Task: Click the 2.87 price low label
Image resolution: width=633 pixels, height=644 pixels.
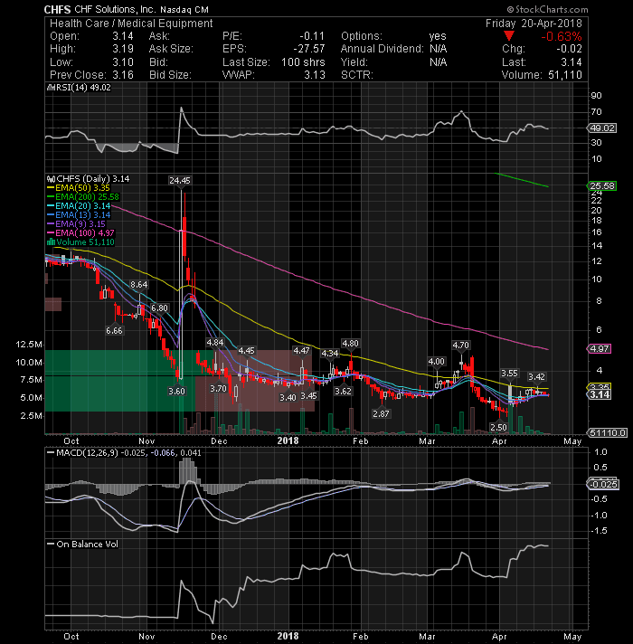Action: 381,413
